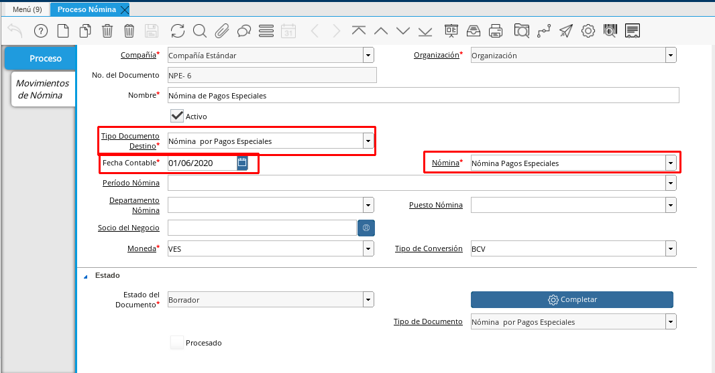Screen dimensions: 715x373
Task: Toggle the Activo checkbox
Action: tap(177, 116)
